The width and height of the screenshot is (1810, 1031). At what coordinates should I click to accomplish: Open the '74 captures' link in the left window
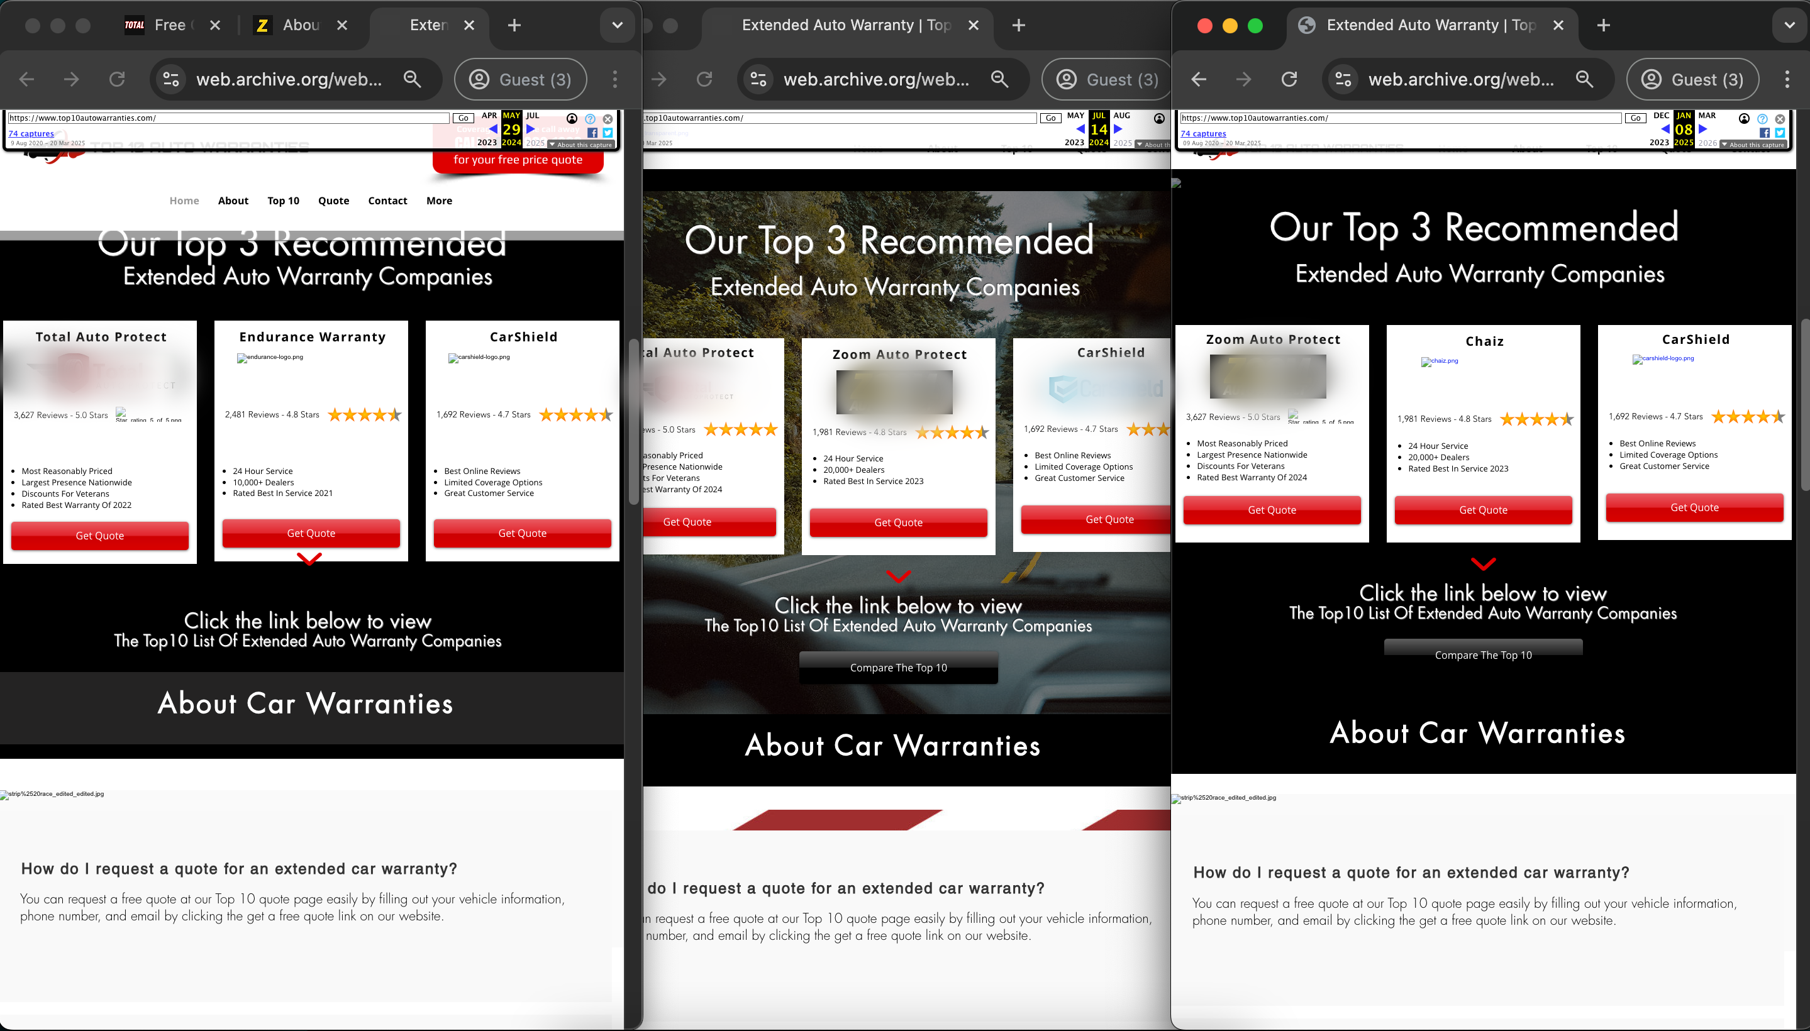click(x=31, y=133)
